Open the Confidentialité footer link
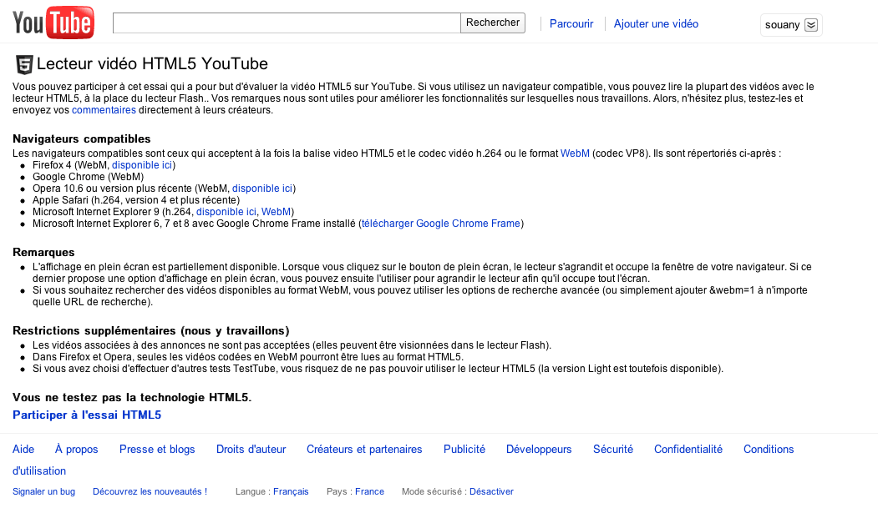Screen dimensions: 878x508 [x=688, y=450]
